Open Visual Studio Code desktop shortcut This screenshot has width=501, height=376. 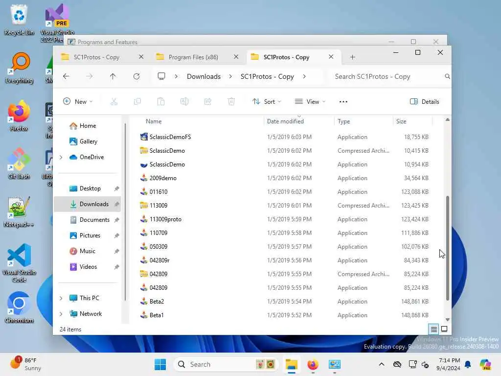(19, 263)
